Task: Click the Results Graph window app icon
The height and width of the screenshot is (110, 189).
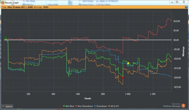Action: click(x=3, y=2)
